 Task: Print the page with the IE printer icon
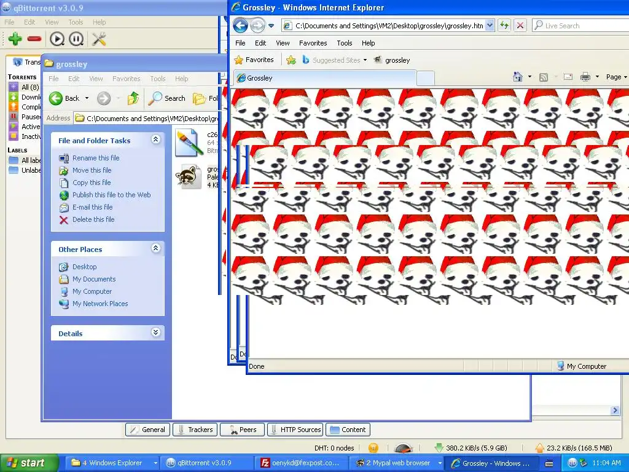585,77
